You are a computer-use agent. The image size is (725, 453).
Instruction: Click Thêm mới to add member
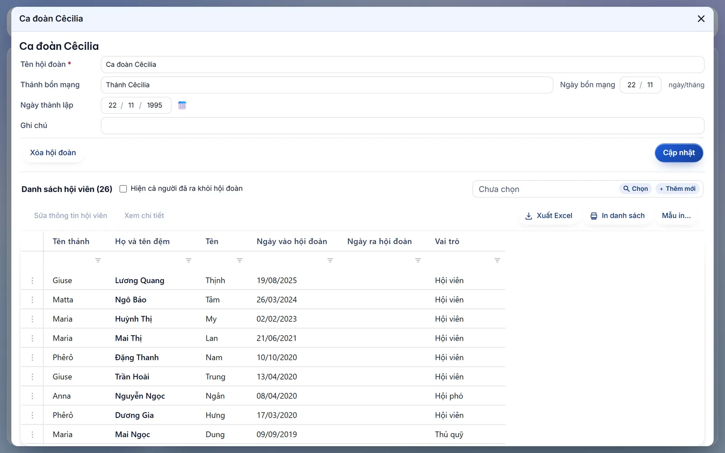(677, 189)
